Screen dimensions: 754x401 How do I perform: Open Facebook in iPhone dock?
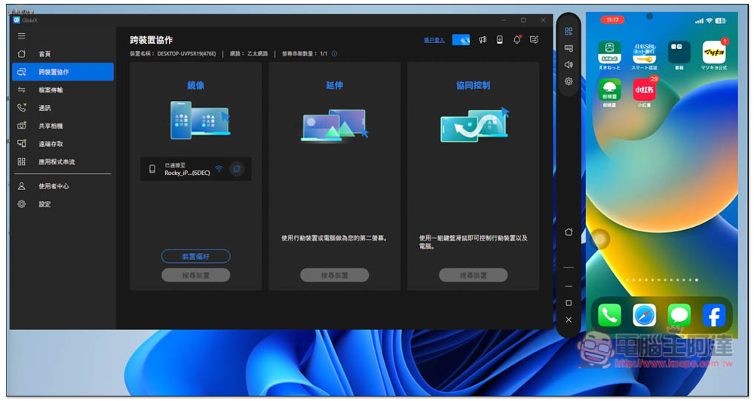click(x=714, y=315)
